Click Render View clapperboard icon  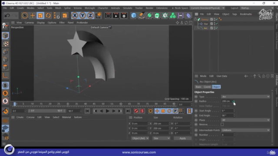(x=108, y=16)
